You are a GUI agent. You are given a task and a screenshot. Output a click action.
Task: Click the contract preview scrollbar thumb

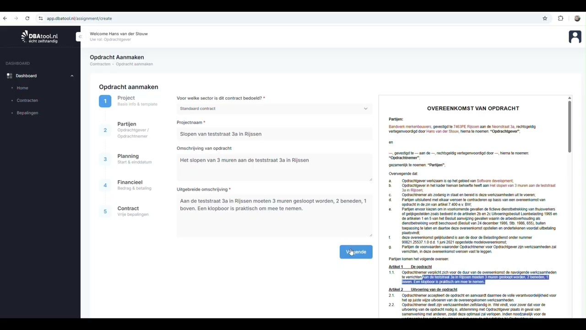point(570,126)
